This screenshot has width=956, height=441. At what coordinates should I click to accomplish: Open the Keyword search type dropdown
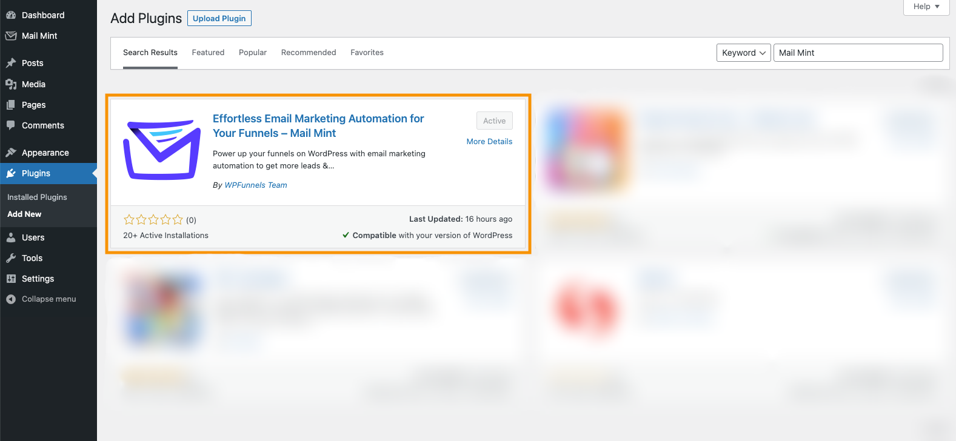[744, 53]
